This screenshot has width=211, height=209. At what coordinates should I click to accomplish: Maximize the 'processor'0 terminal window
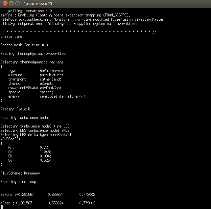(x=17, y=4)
